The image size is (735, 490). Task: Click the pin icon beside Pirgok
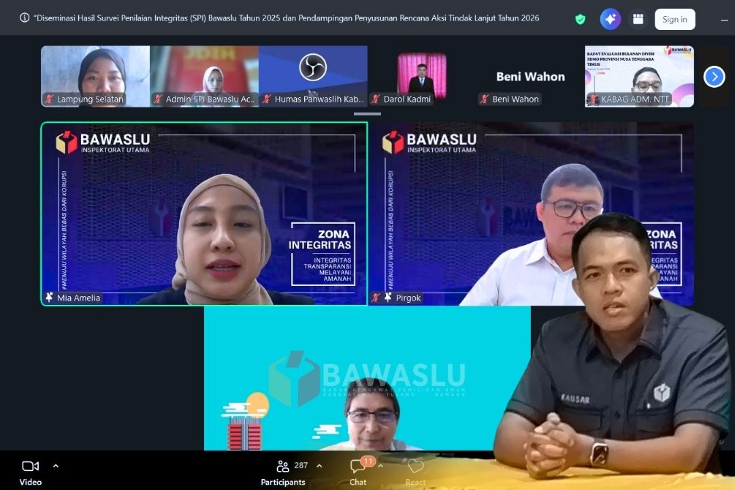tap(388, 297)
